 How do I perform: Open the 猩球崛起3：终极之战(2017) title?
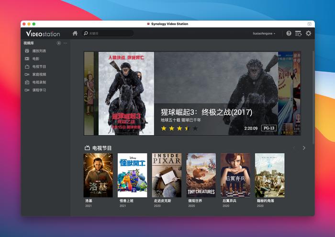click(206, 112)
